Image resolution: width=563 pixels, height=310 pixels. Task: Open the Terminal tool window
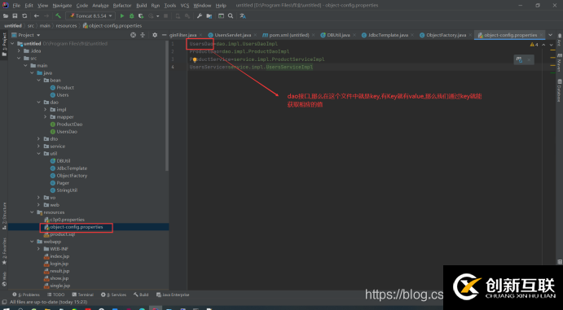pos(82,295)
